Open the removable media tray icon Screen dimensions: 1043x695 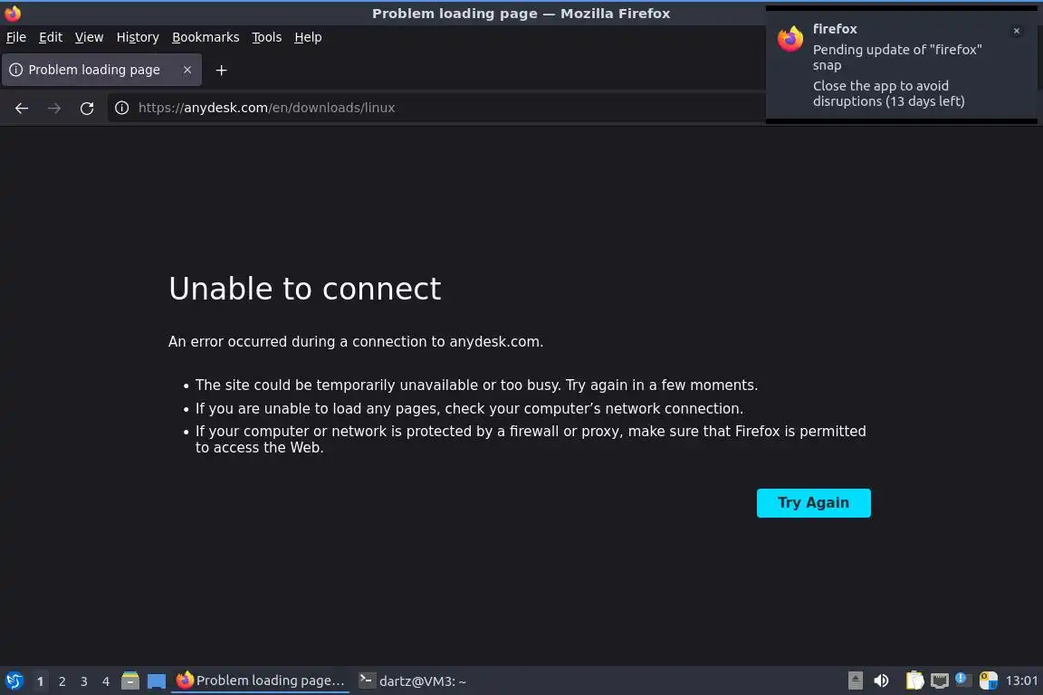[856, 681]
